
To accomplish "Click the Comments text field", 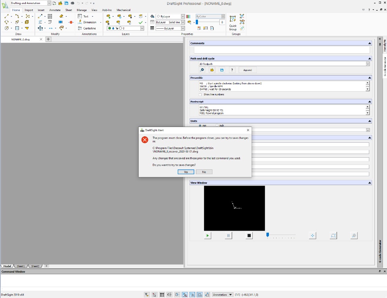I will coord(282,50).
